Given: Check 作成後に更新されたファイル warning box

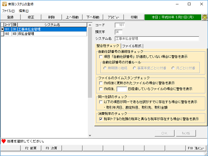Looking at the screenshot, I should (x=101, y=83).
